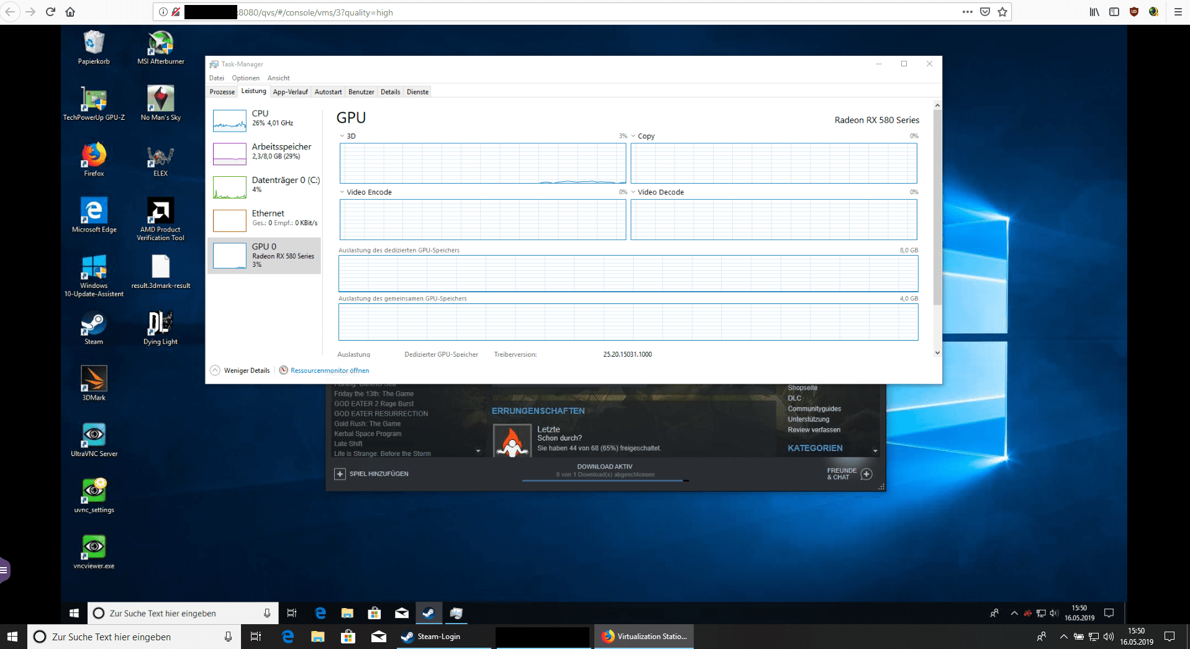Open the Datei menu in Task-Manager
The width and height of the screenshot is (1190, 649).
click(217, 78)
